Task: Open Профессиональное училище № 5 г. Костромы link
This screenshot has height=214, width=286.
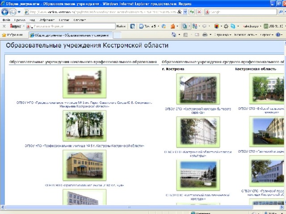Action: pyautogui.click(x=84, y=146)
